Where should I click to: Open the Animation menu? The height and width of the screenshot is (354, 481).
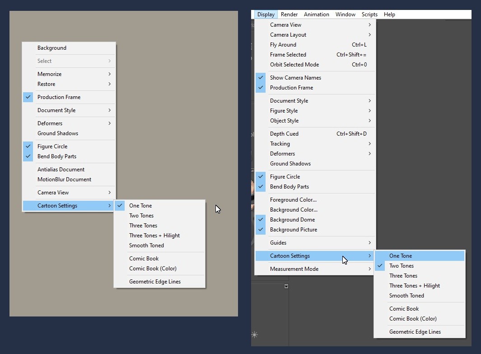(x=316, y=14)
